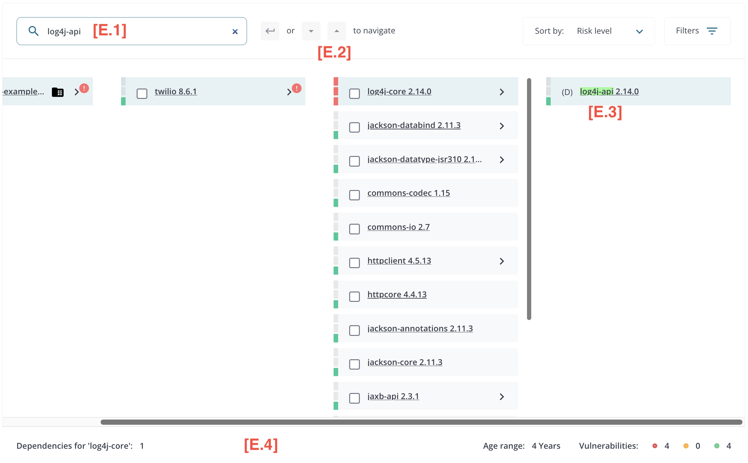Check the commons-io 2.7 checkbox
The image size is (748, 463).
pos(354,229)
